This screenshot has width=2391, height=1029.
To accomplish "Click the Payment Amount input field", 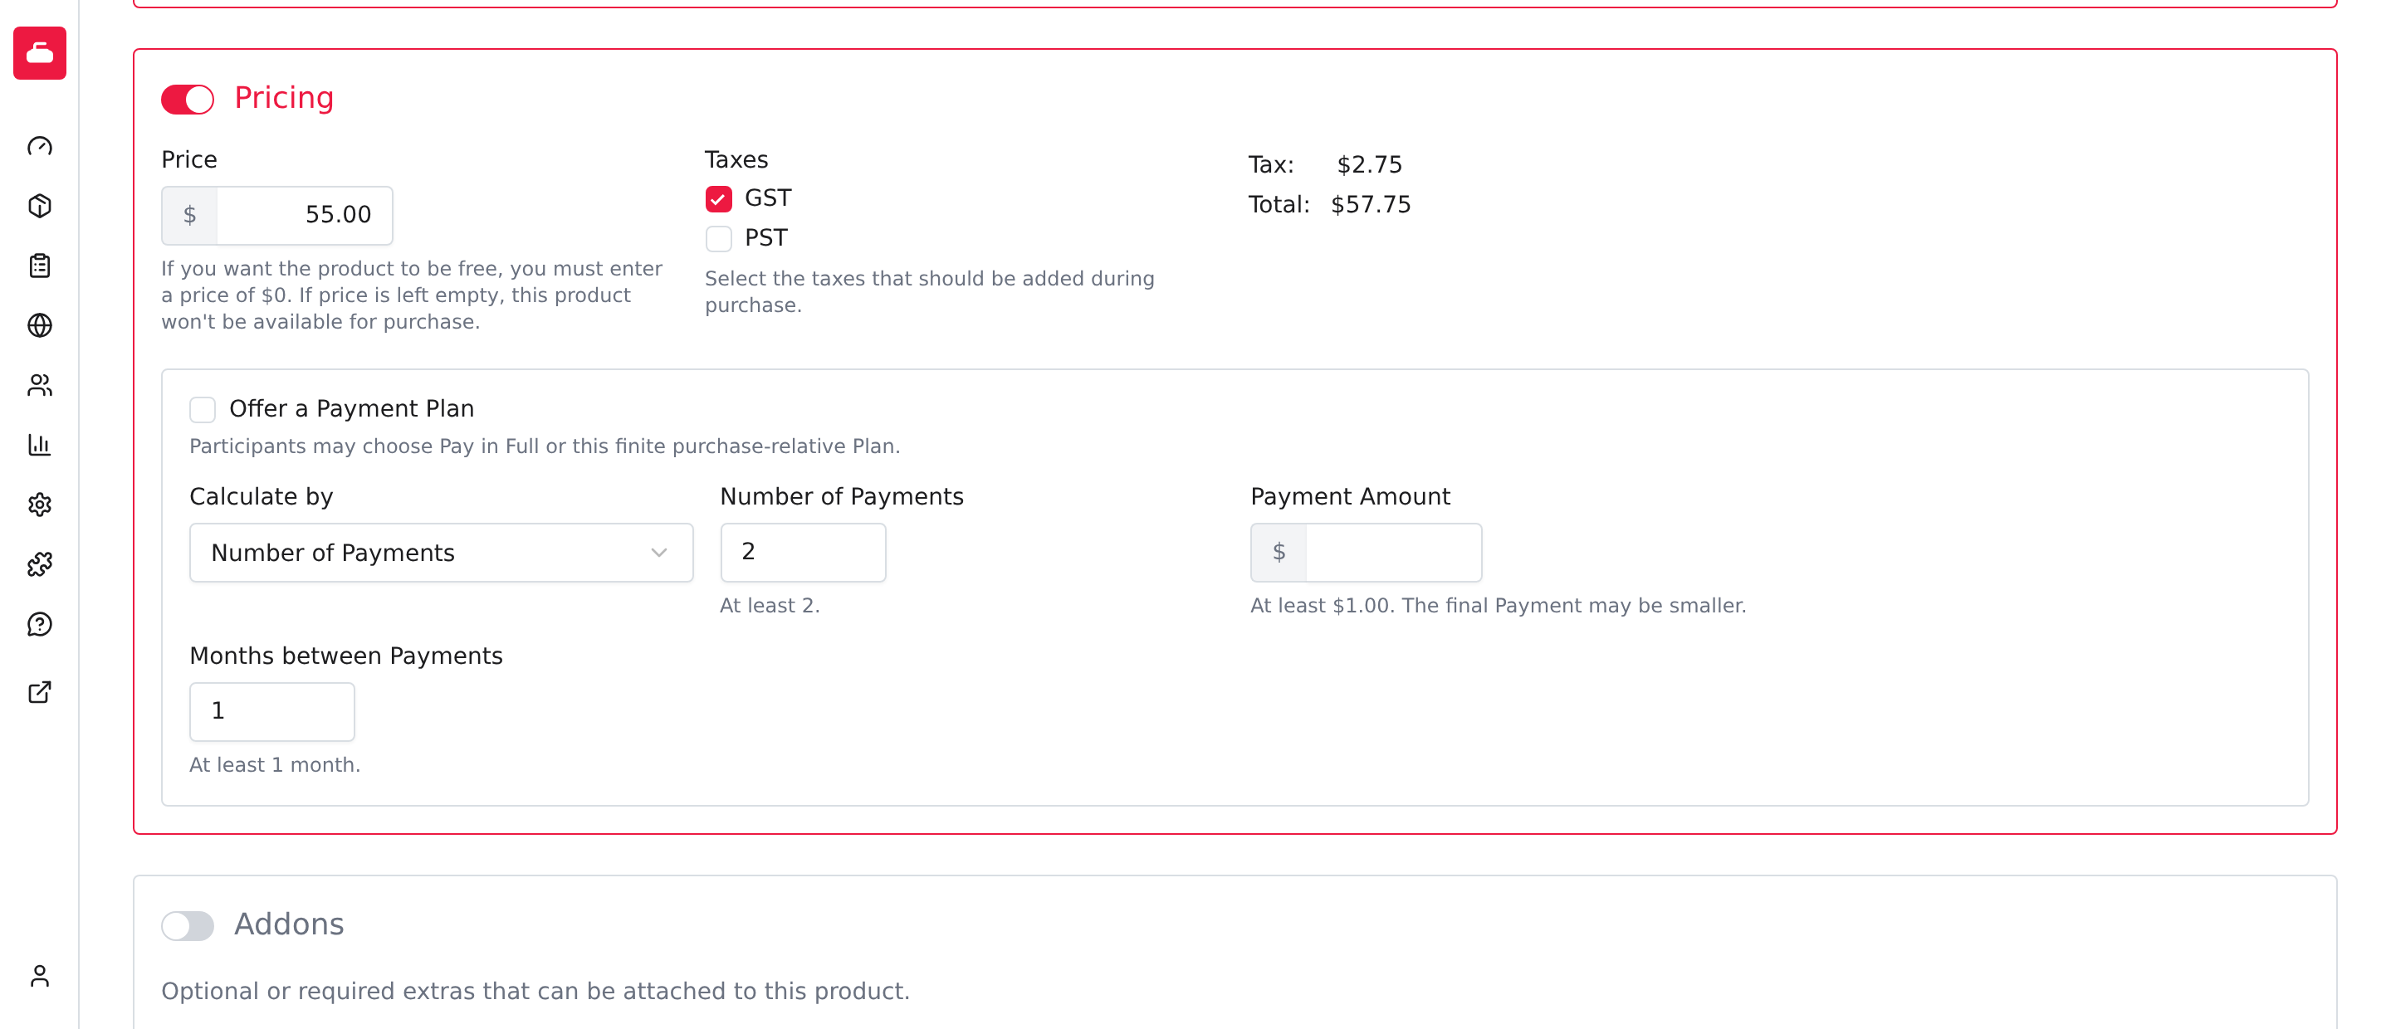I will pyautogui.click(x=1393, y=553).
